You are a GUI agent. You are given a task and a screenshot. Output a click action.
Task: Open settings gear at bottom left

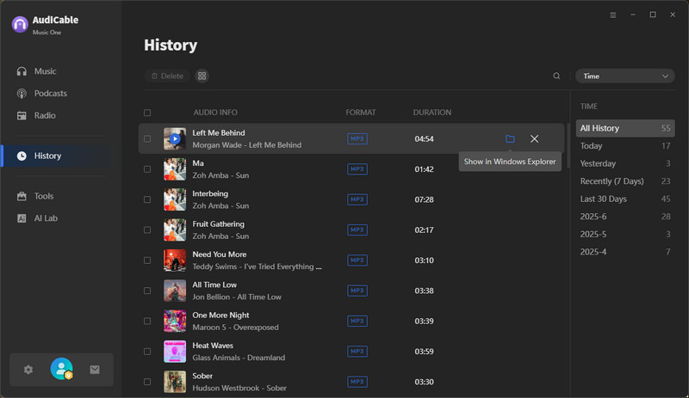coord(28,370)
